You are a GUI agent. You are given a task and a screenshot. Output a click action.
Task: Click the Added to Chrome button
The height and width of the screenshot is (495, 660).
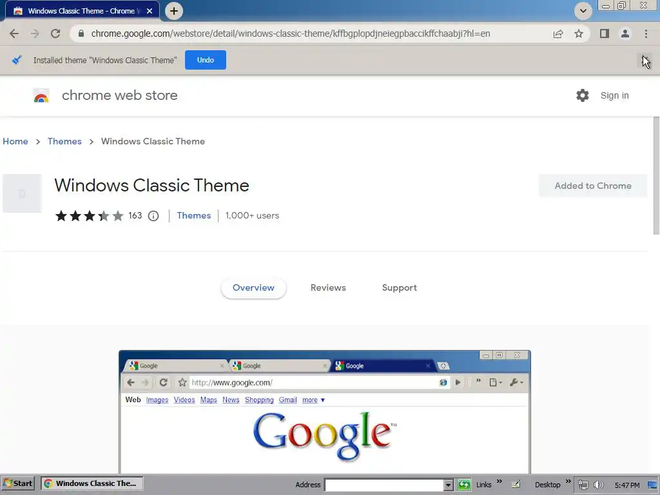pyautogui.click(x=593, y=186)
